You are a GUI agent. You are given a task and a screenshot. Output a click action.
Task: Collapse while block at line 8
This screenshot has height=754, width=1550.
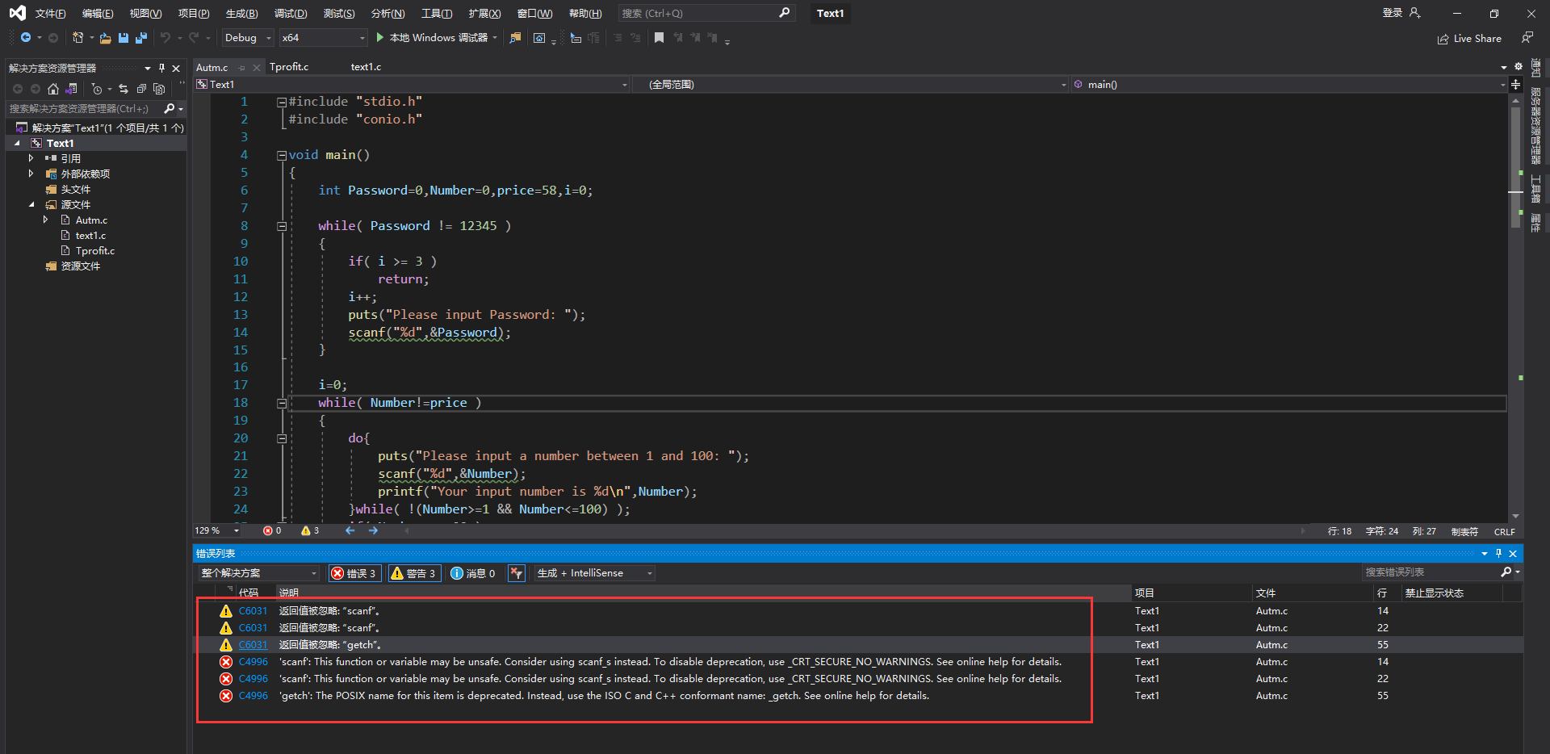point(282,226)
